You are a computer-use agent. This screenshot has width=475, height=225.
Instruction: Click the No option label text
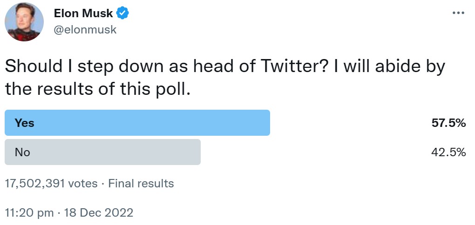[x=22, y=152]
